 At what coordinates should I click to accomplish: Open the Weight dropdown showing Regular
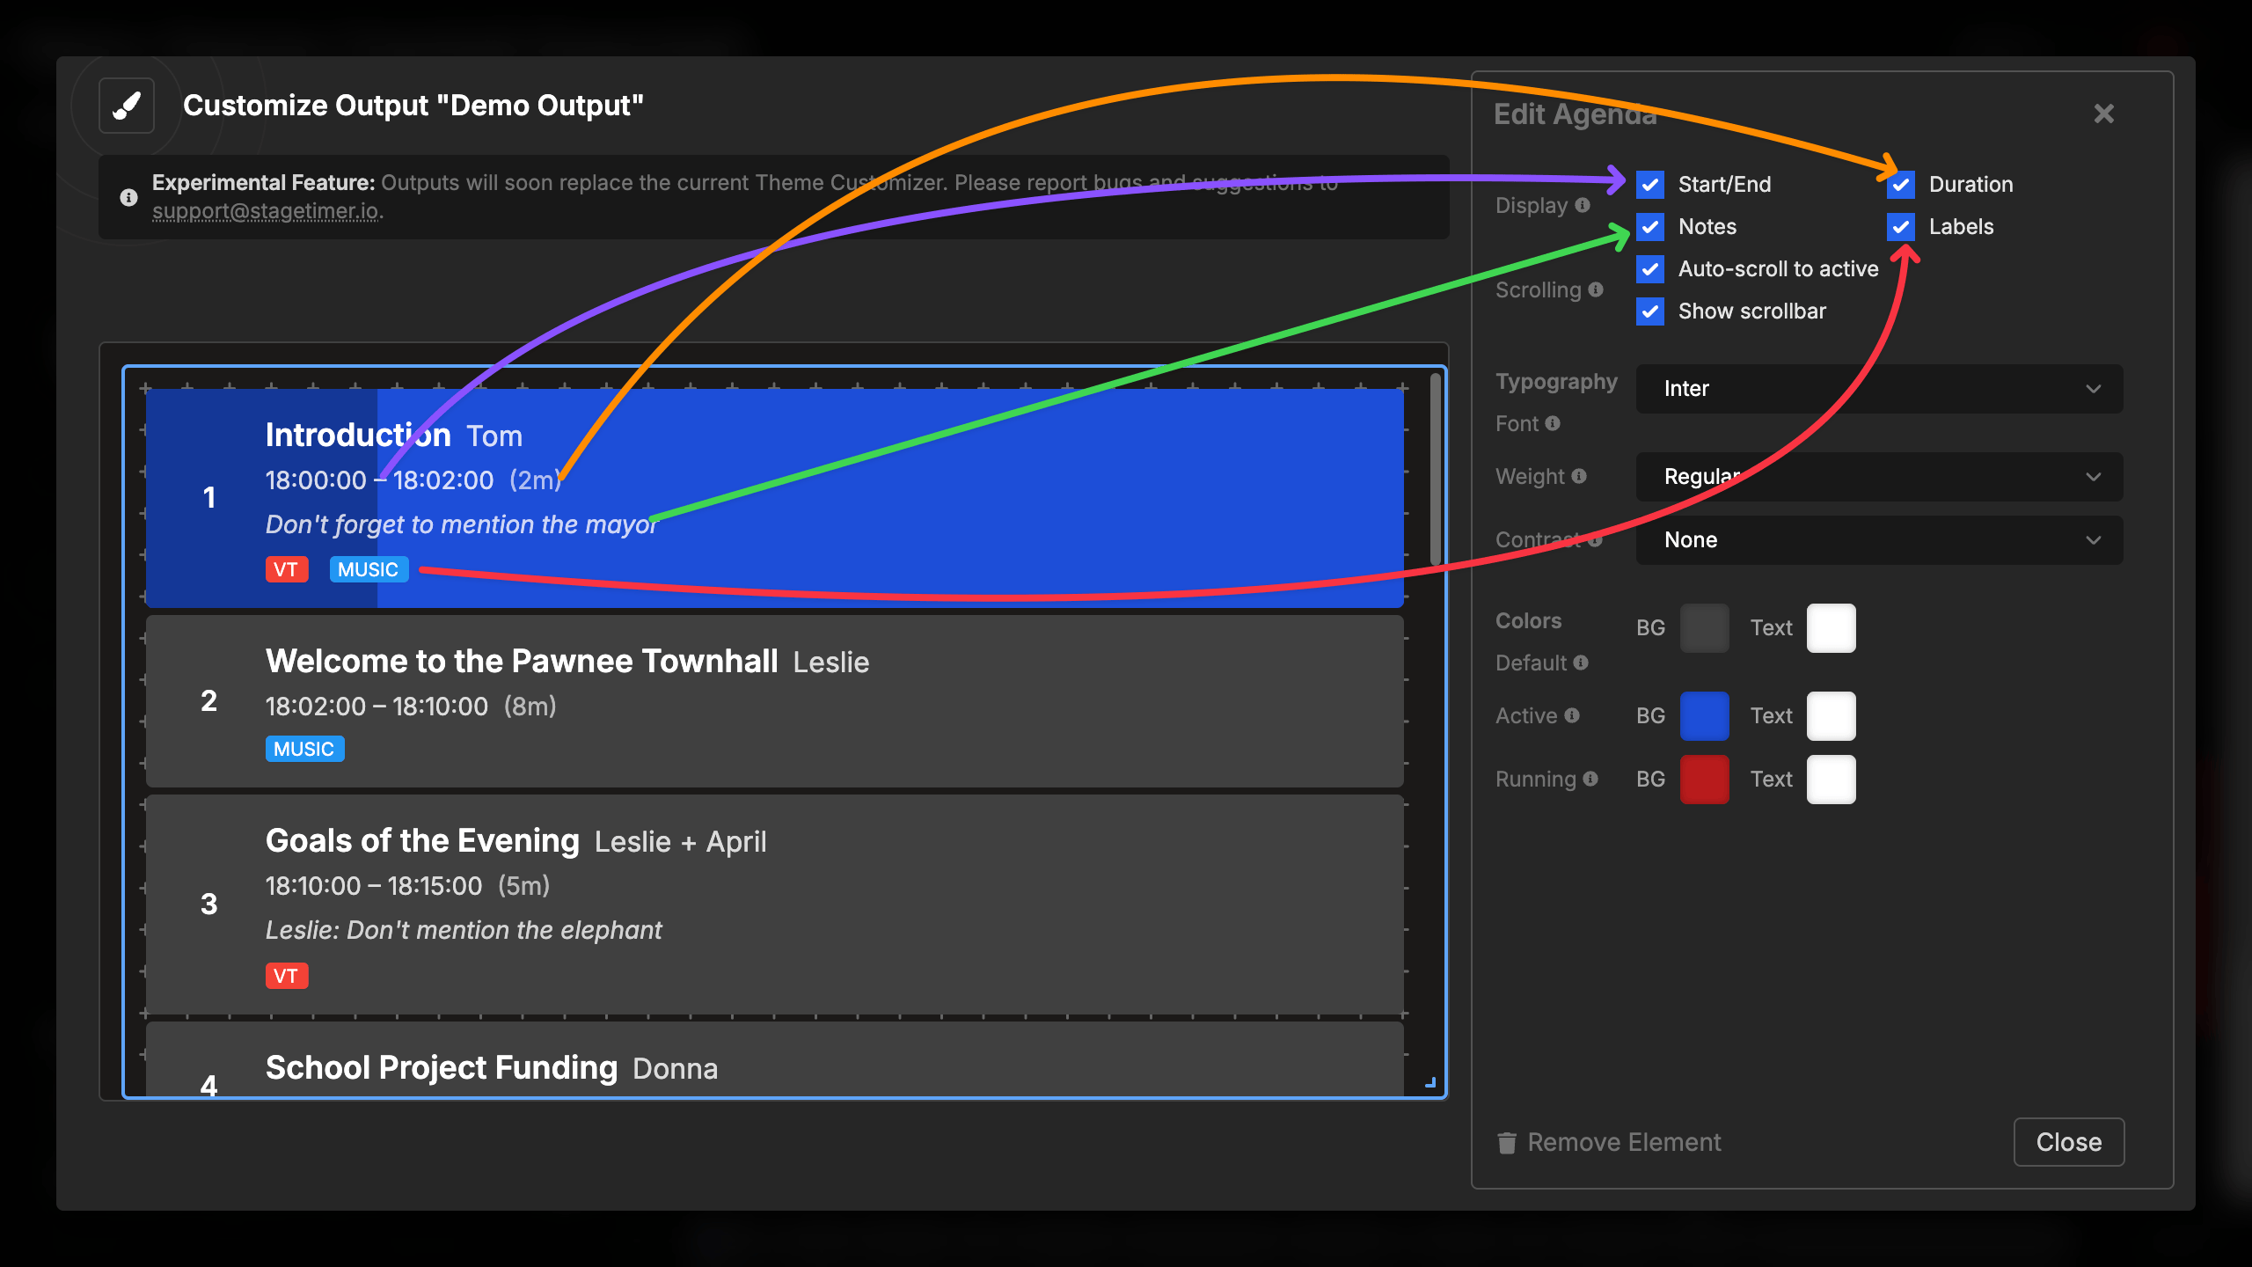click(1878, 476)
